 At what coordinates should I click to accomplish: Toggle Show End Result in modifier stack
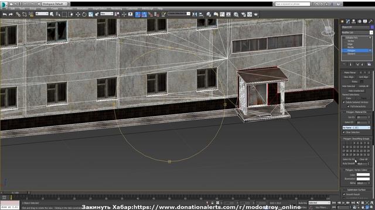[351, 64]
